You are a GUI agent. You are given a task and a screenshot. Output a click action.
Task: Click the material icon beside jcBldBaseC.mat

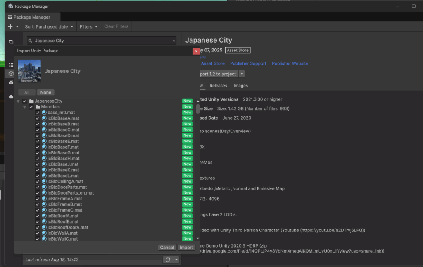pyautogui.click(x=44, y=130)
